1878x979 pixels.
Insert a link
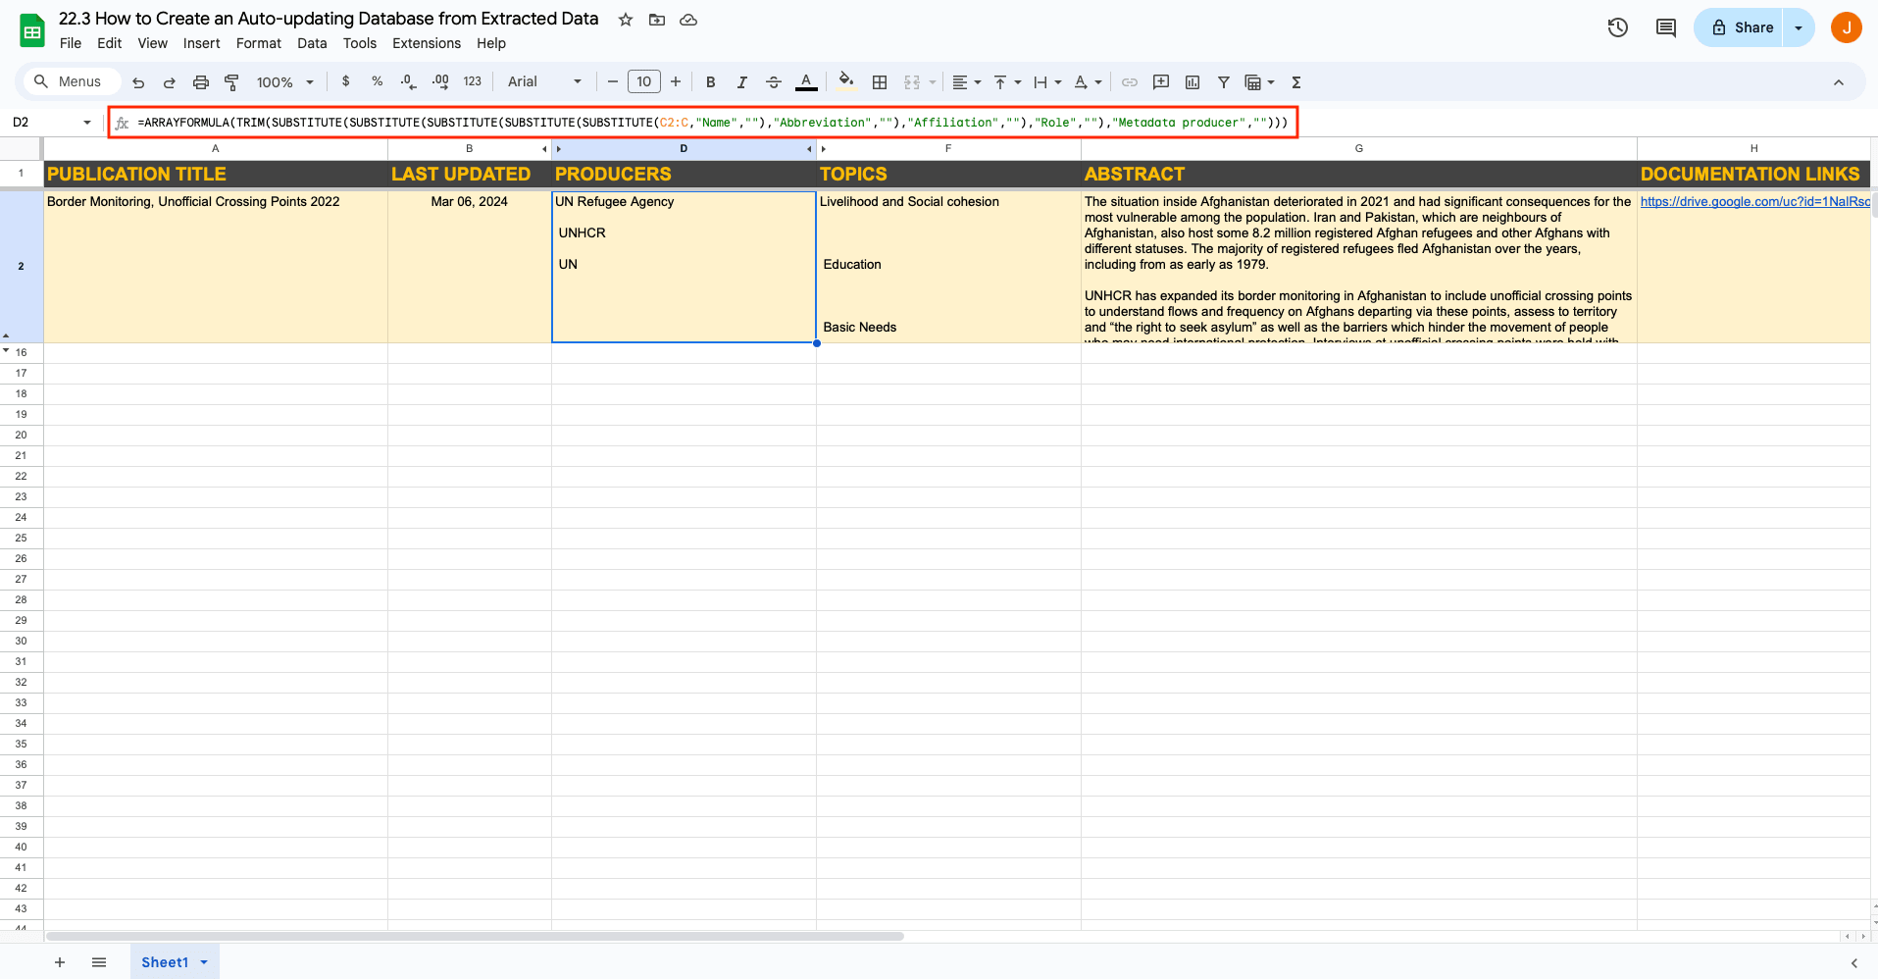tap(1130, 82)
